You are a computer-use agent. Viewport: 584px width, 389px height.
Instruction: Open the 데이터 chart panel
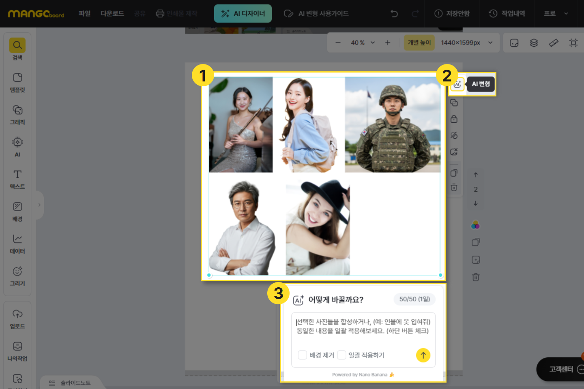(17, 244)
